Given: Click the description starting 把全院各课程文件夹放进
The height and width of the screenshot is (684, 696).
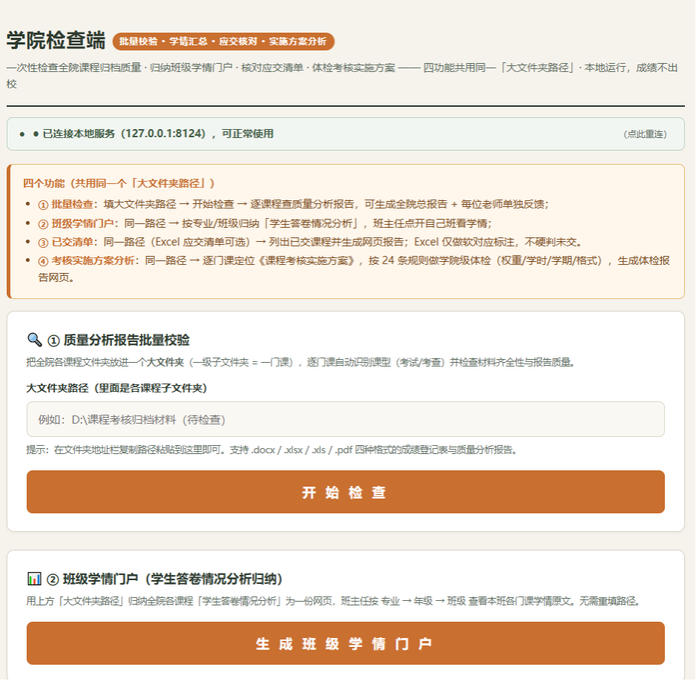Looking at the screenshot, I should click(301, 362).
